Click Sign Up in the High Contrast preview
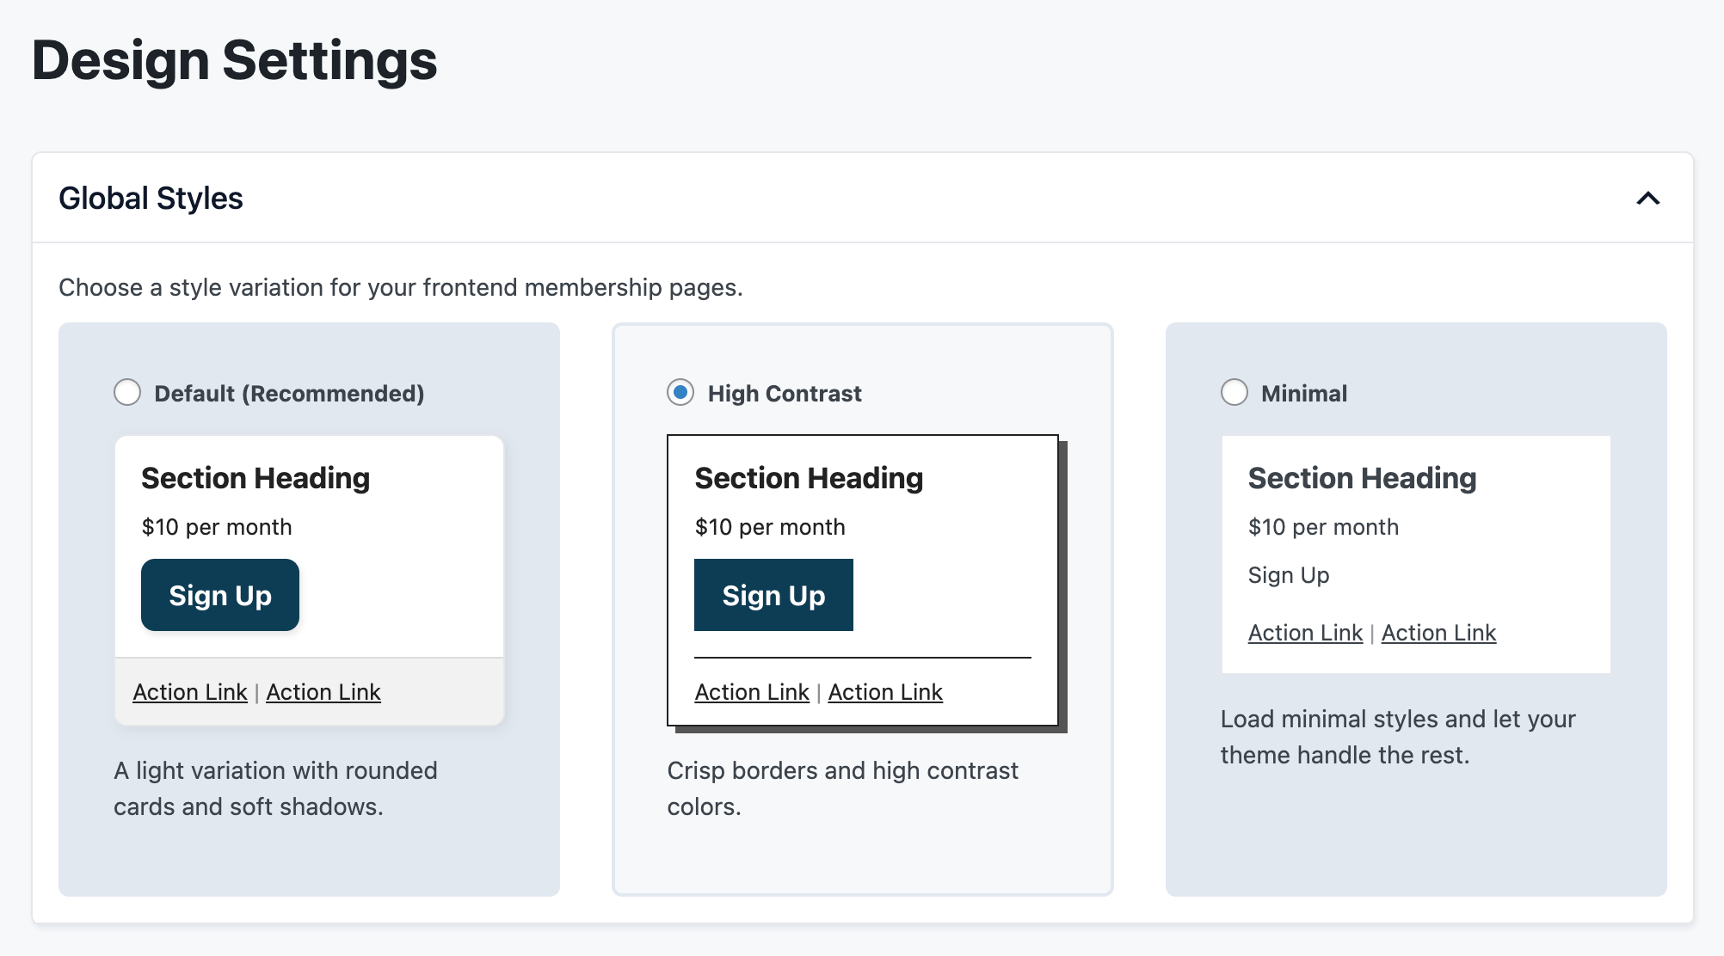Screen dimensions: 1724x956 pyautogui.click(x=773, y=595)
